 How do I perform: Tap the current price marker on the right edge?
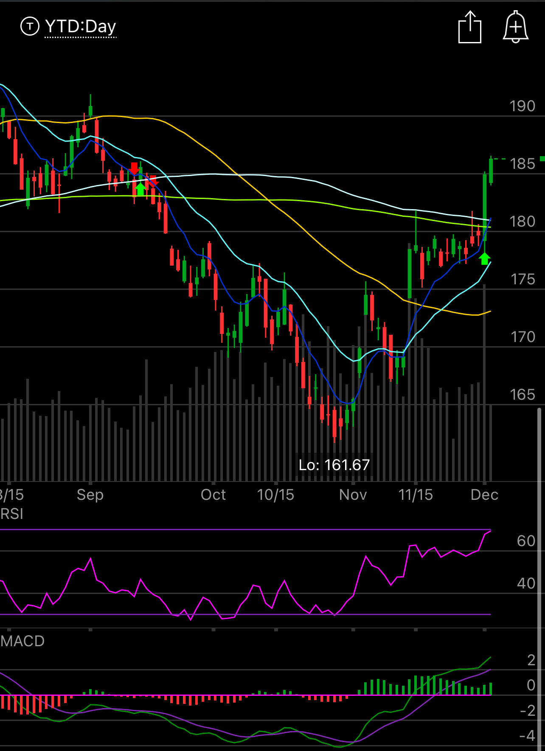pos(542,159)
